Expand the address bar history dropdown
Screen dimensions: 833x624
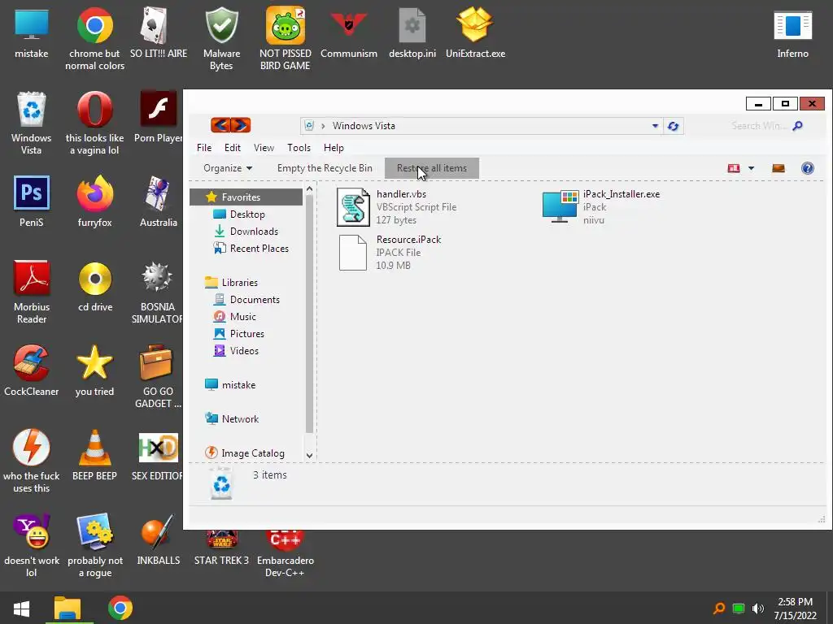tap(655, 126)
